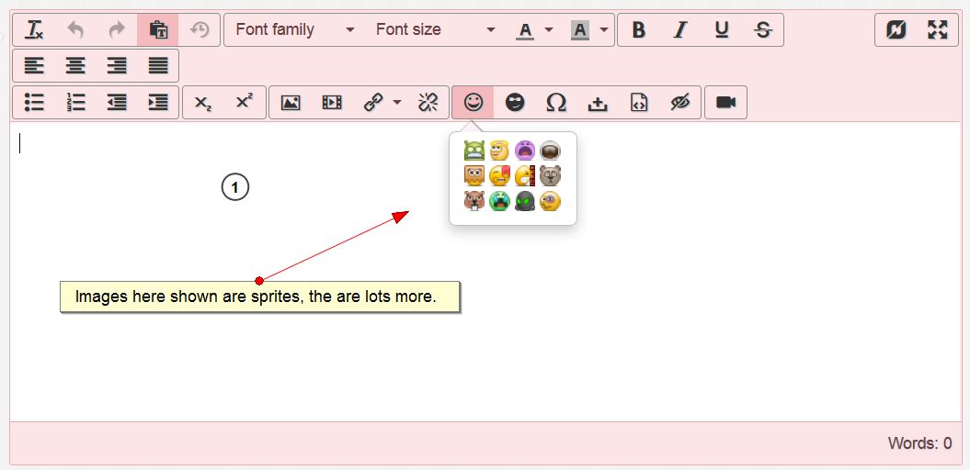Open the Font size dropdown
This screenshot has width=970, height=470.
tap(435, 30)
